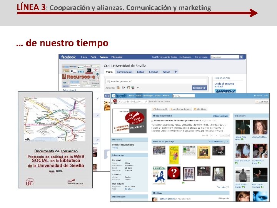Click Cuida el entorno natural ad link
277x208 pixels.
tap(224, 85)
